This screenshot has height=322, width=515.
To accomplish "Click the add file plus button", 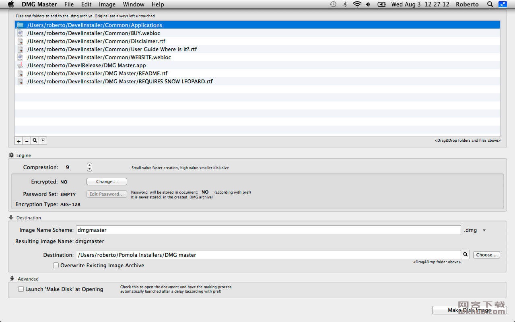I will tap(19, 141).
